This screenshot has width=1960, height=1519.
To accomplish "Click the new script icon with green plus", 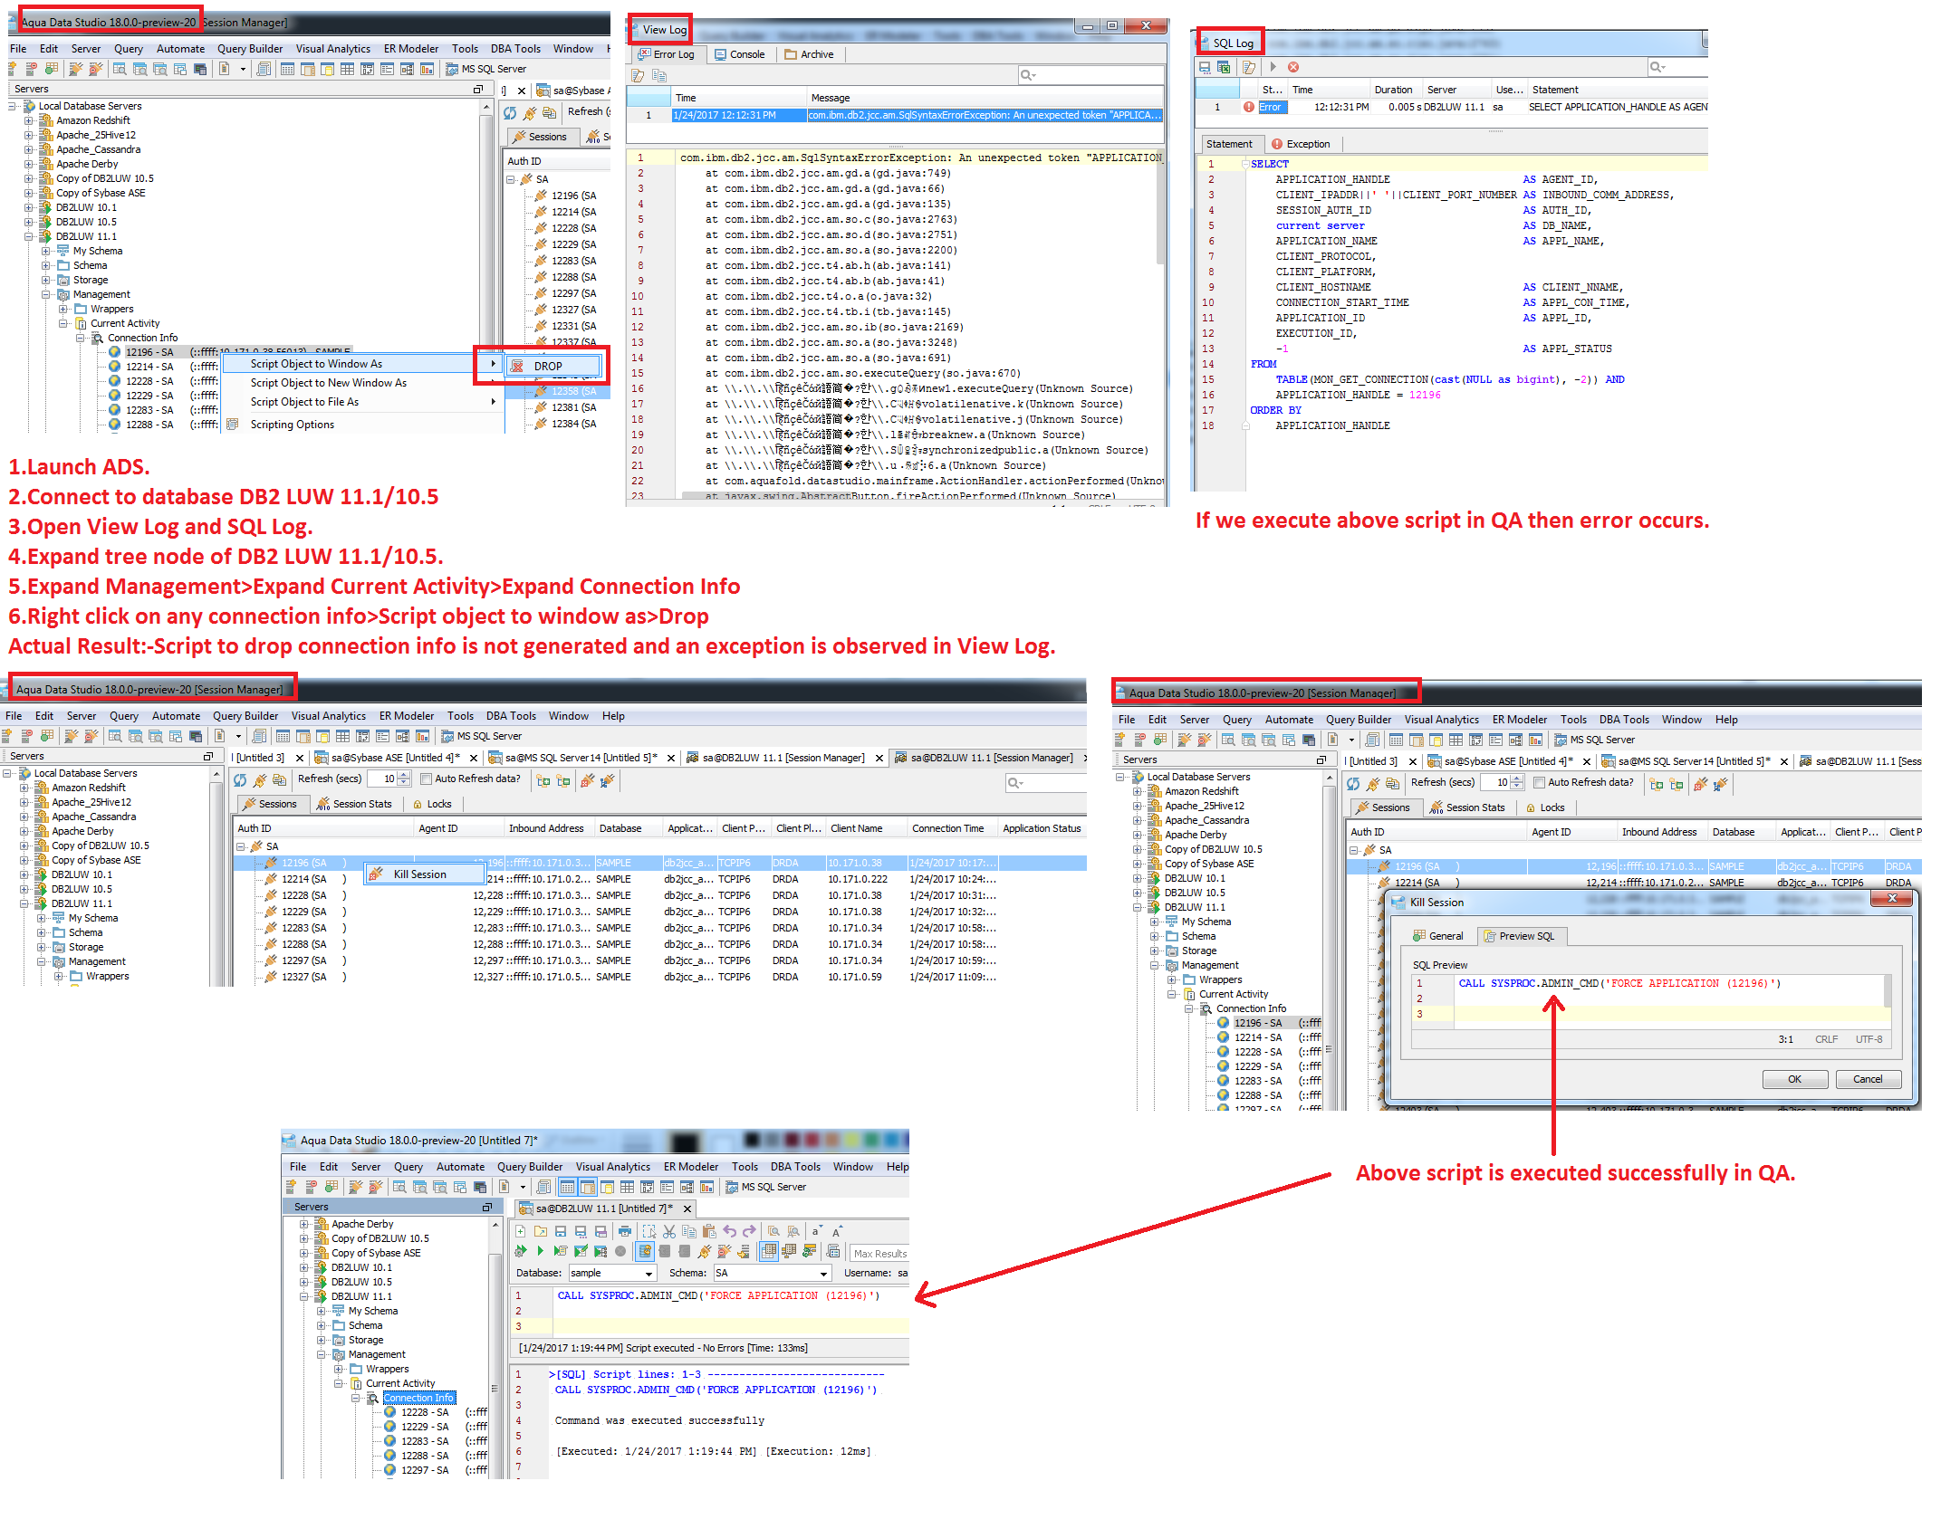I will 521,1231.
